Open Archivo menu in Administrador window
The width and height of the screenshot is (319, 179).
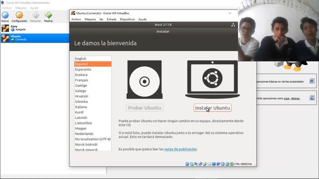point(6,8)
